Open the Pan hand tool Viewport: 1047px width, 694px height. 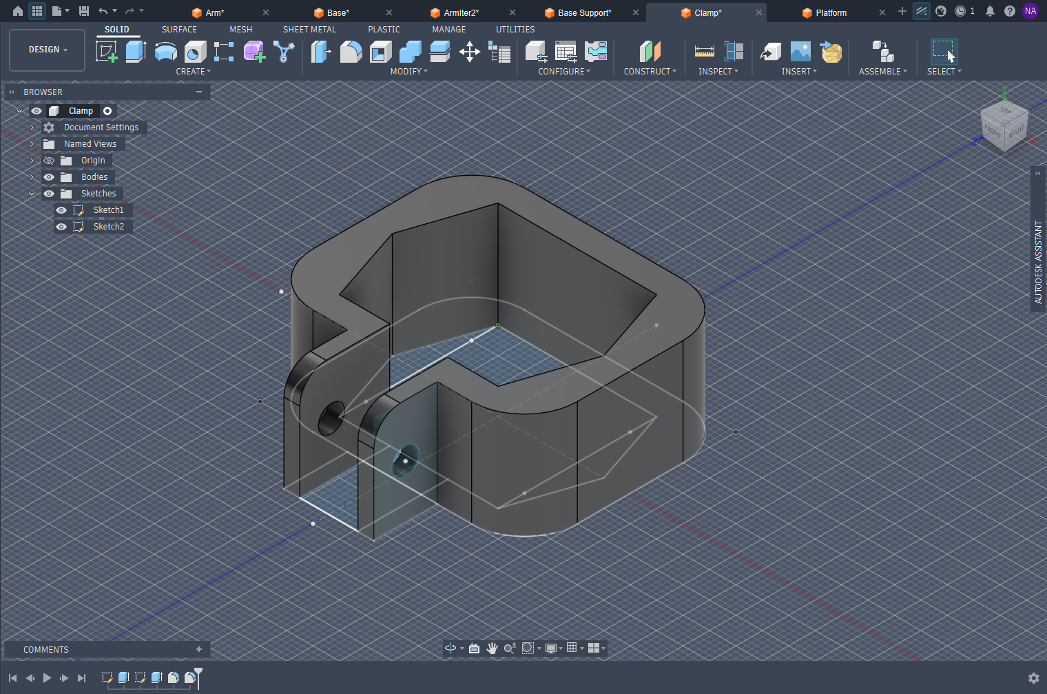[x=492, y=648]
